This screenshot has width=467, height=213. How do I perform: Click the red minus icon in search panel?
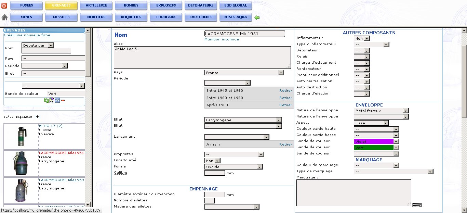(x=63, y=100)
